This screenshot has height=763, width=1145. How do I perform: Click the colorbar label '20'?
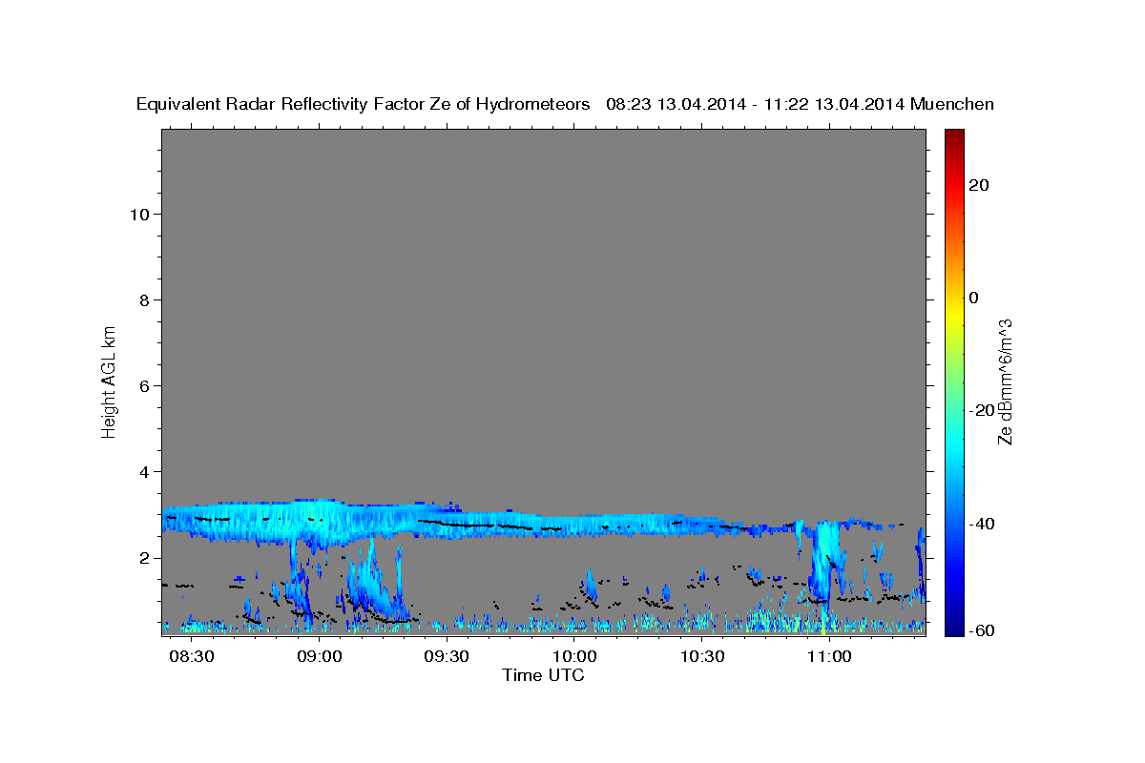pyautogui.click(x=979, y=185)
